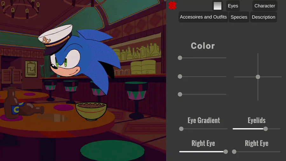This screenshot has width=286, height=161.
Task: Open Accesoires and Outfits section
Action: point(203,17)
